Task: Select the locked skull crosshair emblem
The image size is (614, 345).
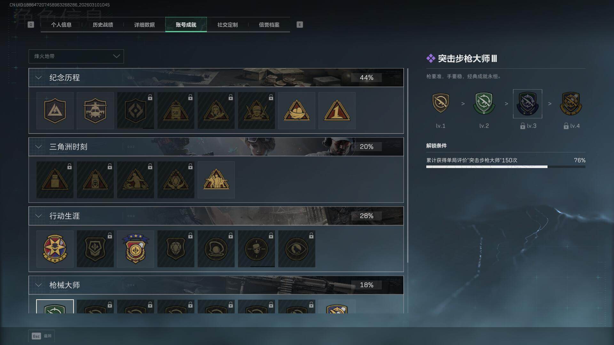Action: [256, 249]
